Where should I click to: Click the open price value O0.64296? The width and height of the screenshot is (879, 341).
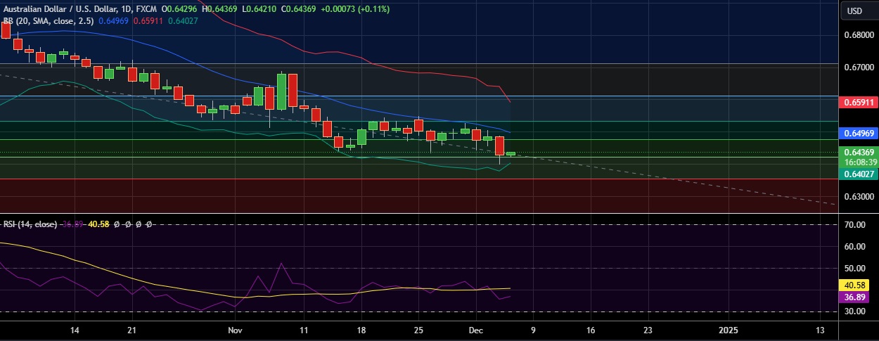(179, 9)
